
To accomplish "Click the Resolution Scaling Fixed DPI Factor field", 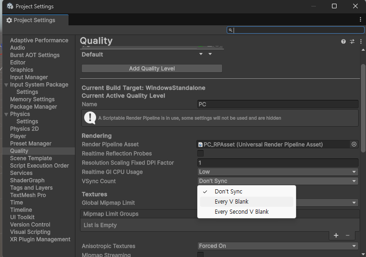I will coord(278,163).
